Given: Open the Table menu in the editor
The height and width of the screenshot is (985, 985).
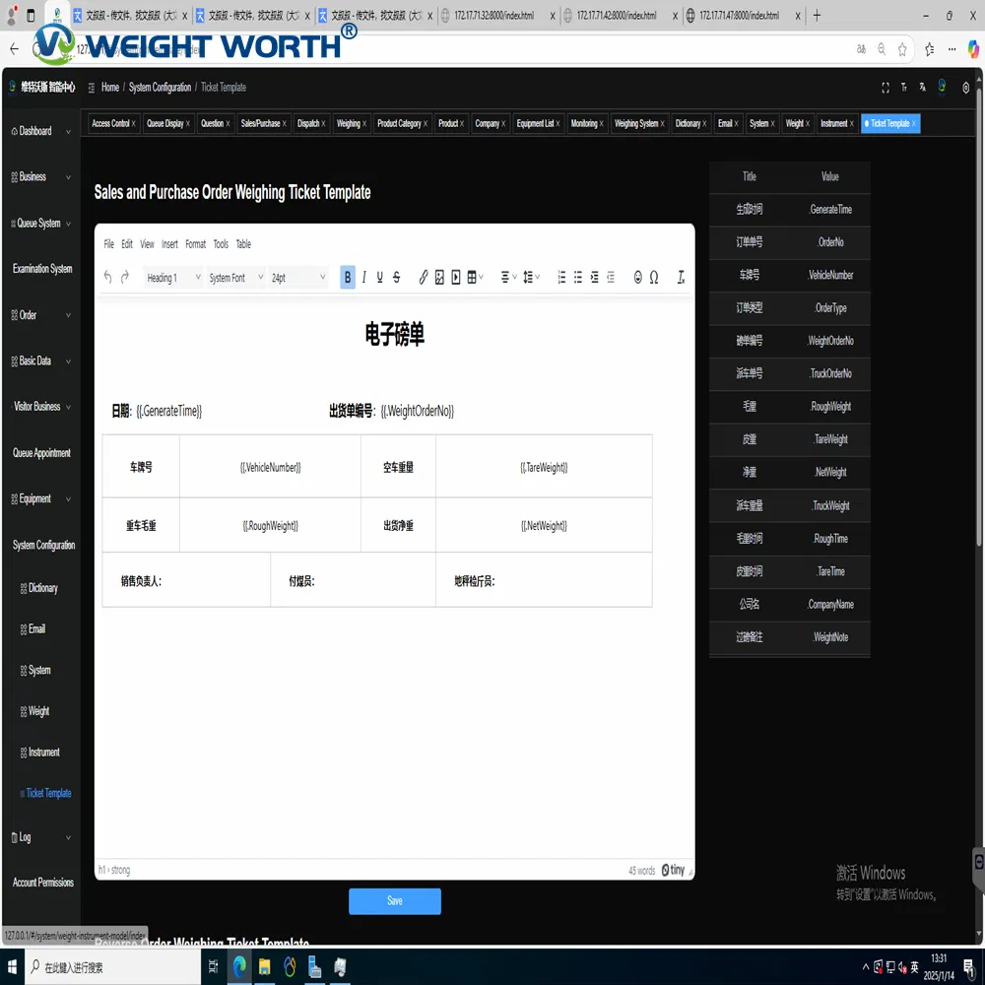Looking at the screenshot, I should (243, 243).
